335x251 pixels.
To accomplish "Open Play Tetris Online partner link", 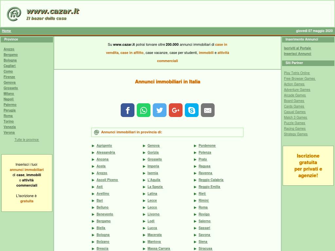I will [x=297, y=73].
